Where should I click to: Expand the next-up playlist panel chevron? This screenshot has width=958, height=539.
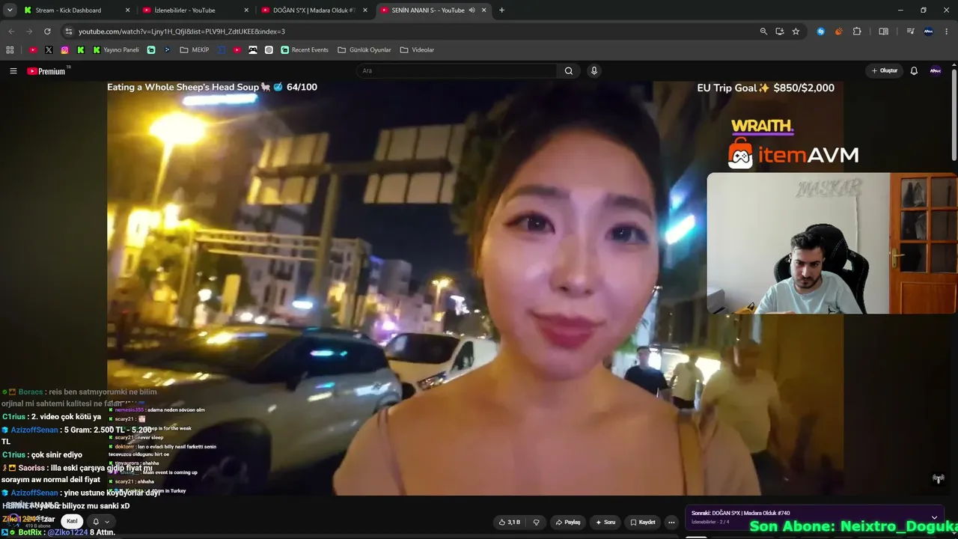coord(934,517)
